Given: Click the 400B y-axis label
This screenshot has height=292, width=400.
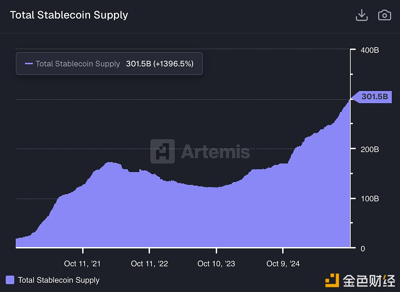Looking at the screenshot, I should pyautogui.click(x=370, y=50).
